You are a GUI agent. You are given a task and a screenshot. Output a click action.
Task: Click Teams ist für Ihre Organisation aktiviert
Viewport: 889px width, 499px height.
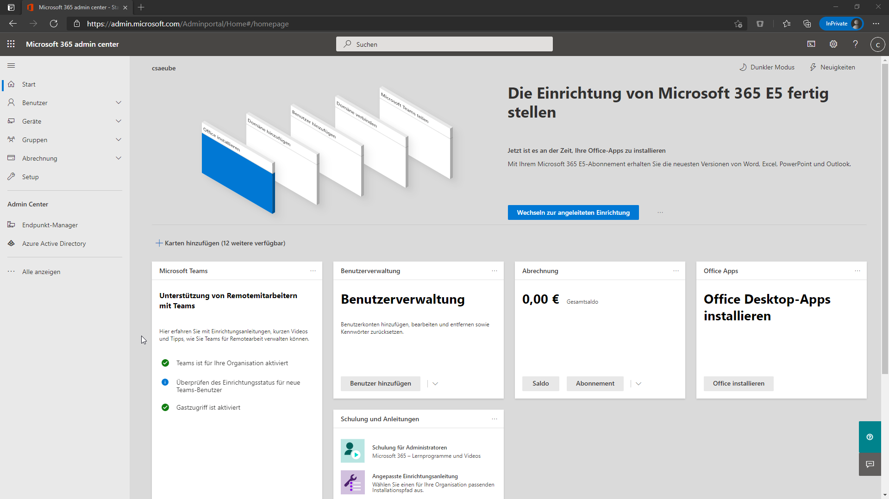[x=232, y=363]
